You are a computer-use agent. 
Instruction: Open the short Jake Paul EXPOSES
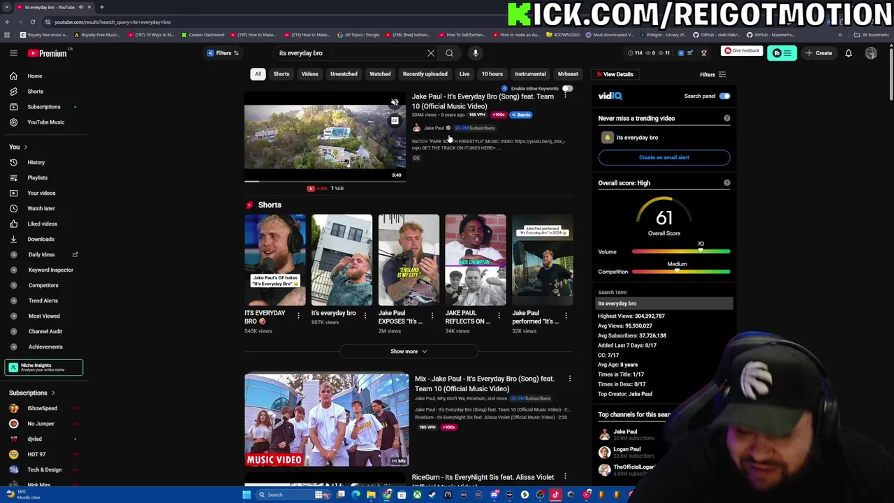(409, 260)
